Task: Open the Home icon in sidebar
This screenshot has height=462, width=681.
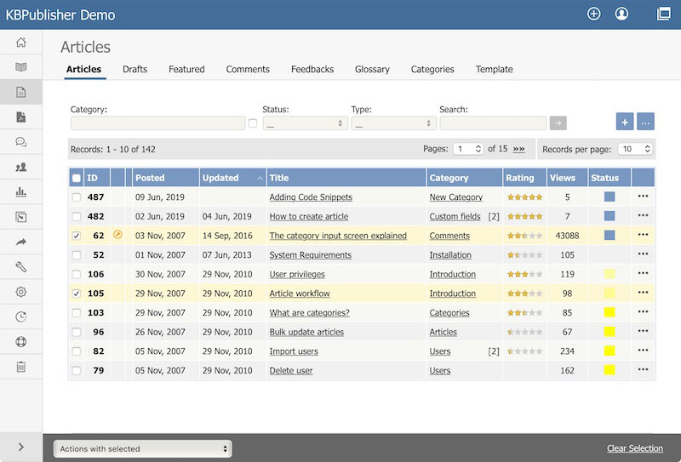Action: point(20,43)
